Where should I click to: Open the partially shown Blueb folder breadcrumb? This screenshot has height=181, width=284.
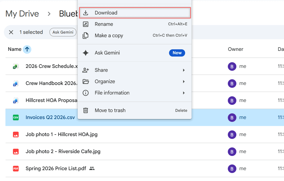tap(68, 14)
